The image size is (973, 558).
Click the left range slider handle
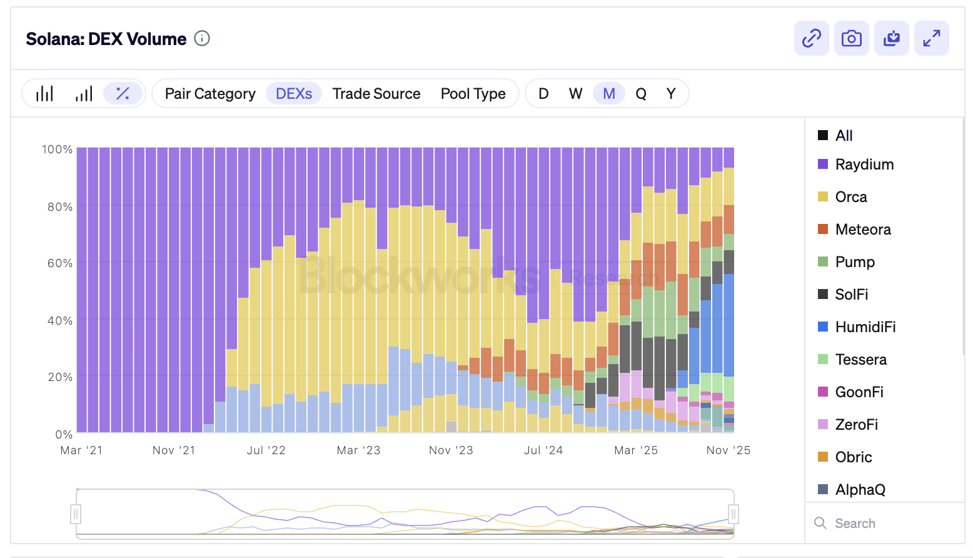coord(76,514)
